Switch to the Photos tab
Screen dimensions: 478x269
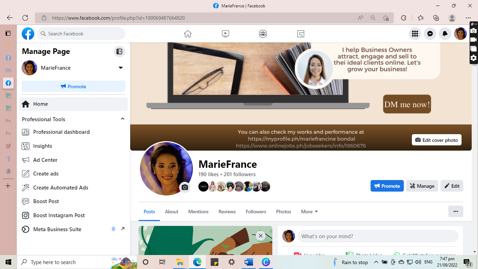pos(283,212)
